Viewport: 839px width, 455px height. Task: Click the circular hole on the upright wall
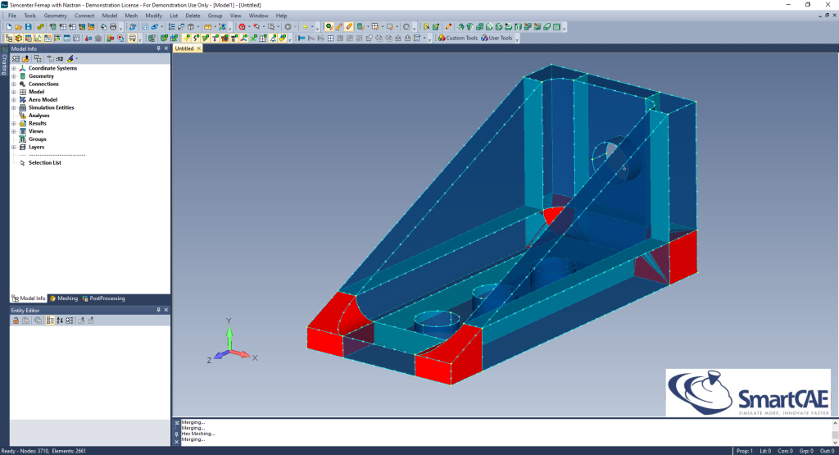point(616,159)
